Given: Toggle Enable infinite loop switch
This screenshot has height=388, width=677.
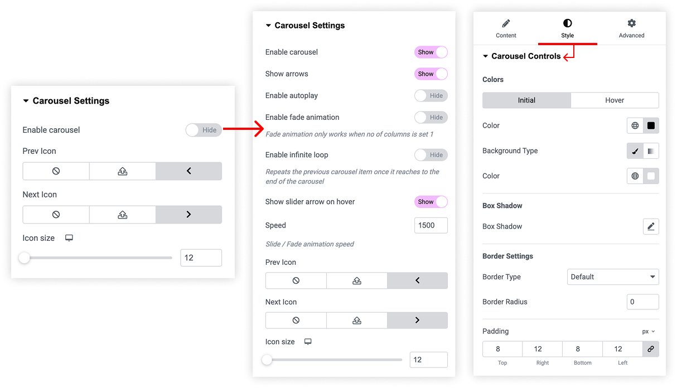Looking at the screenshot, I should tap(431, 155).
